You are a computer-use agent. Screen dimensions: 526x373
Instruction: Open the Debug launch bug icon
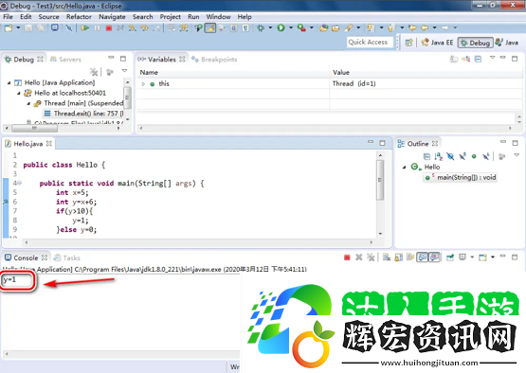point(261,27)
